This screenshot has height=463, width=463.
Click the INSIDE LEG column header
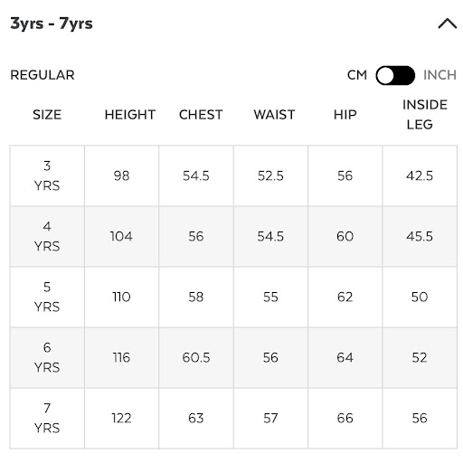point(425,115)
